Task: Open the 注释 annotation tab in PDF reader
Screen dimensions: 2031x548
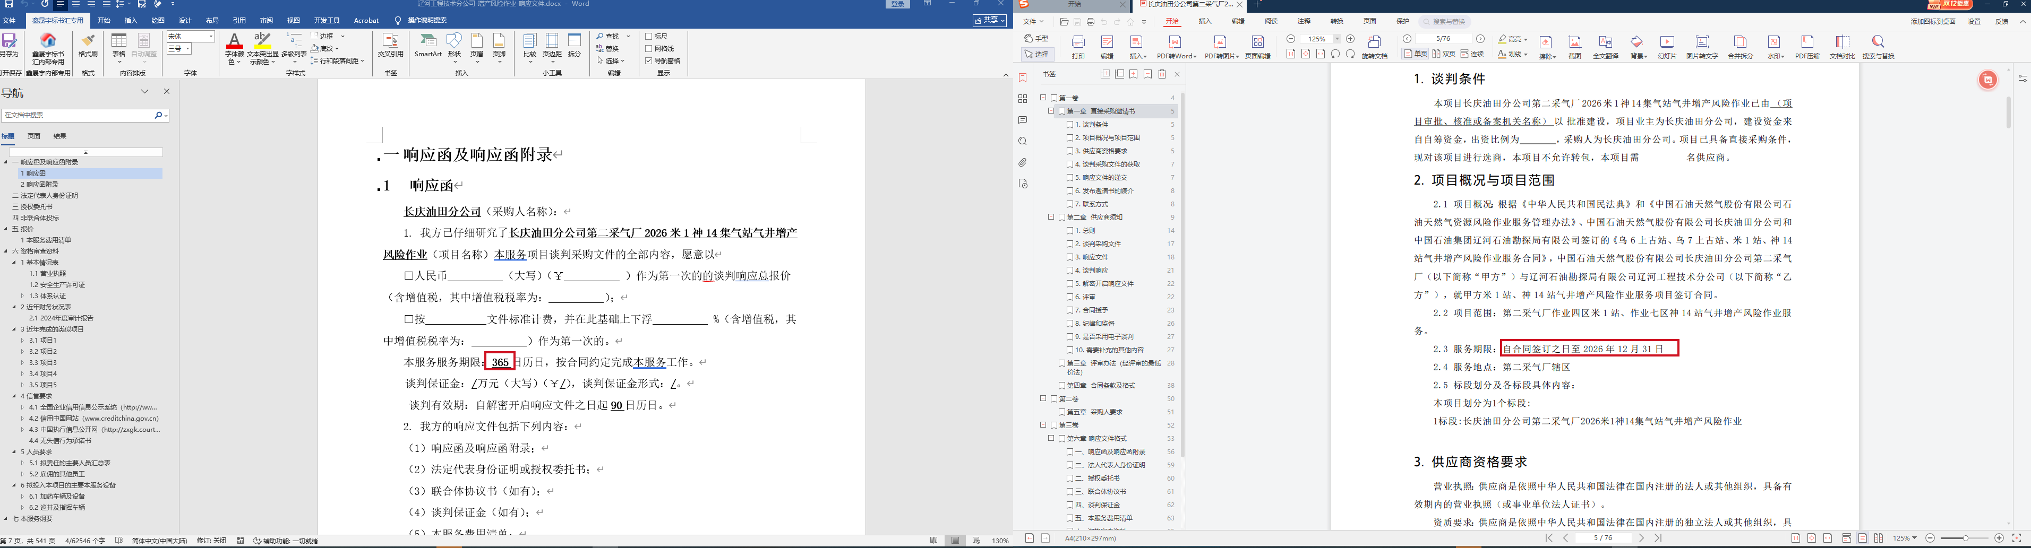Action: pyautogui.click(x=1304, y=21)
